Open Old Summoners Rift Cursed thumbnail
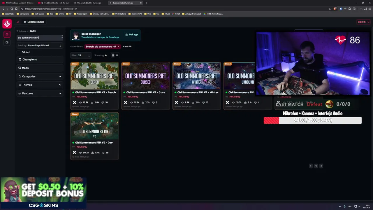The width and height of the screenshot is (373, 210). click(145, 76)
